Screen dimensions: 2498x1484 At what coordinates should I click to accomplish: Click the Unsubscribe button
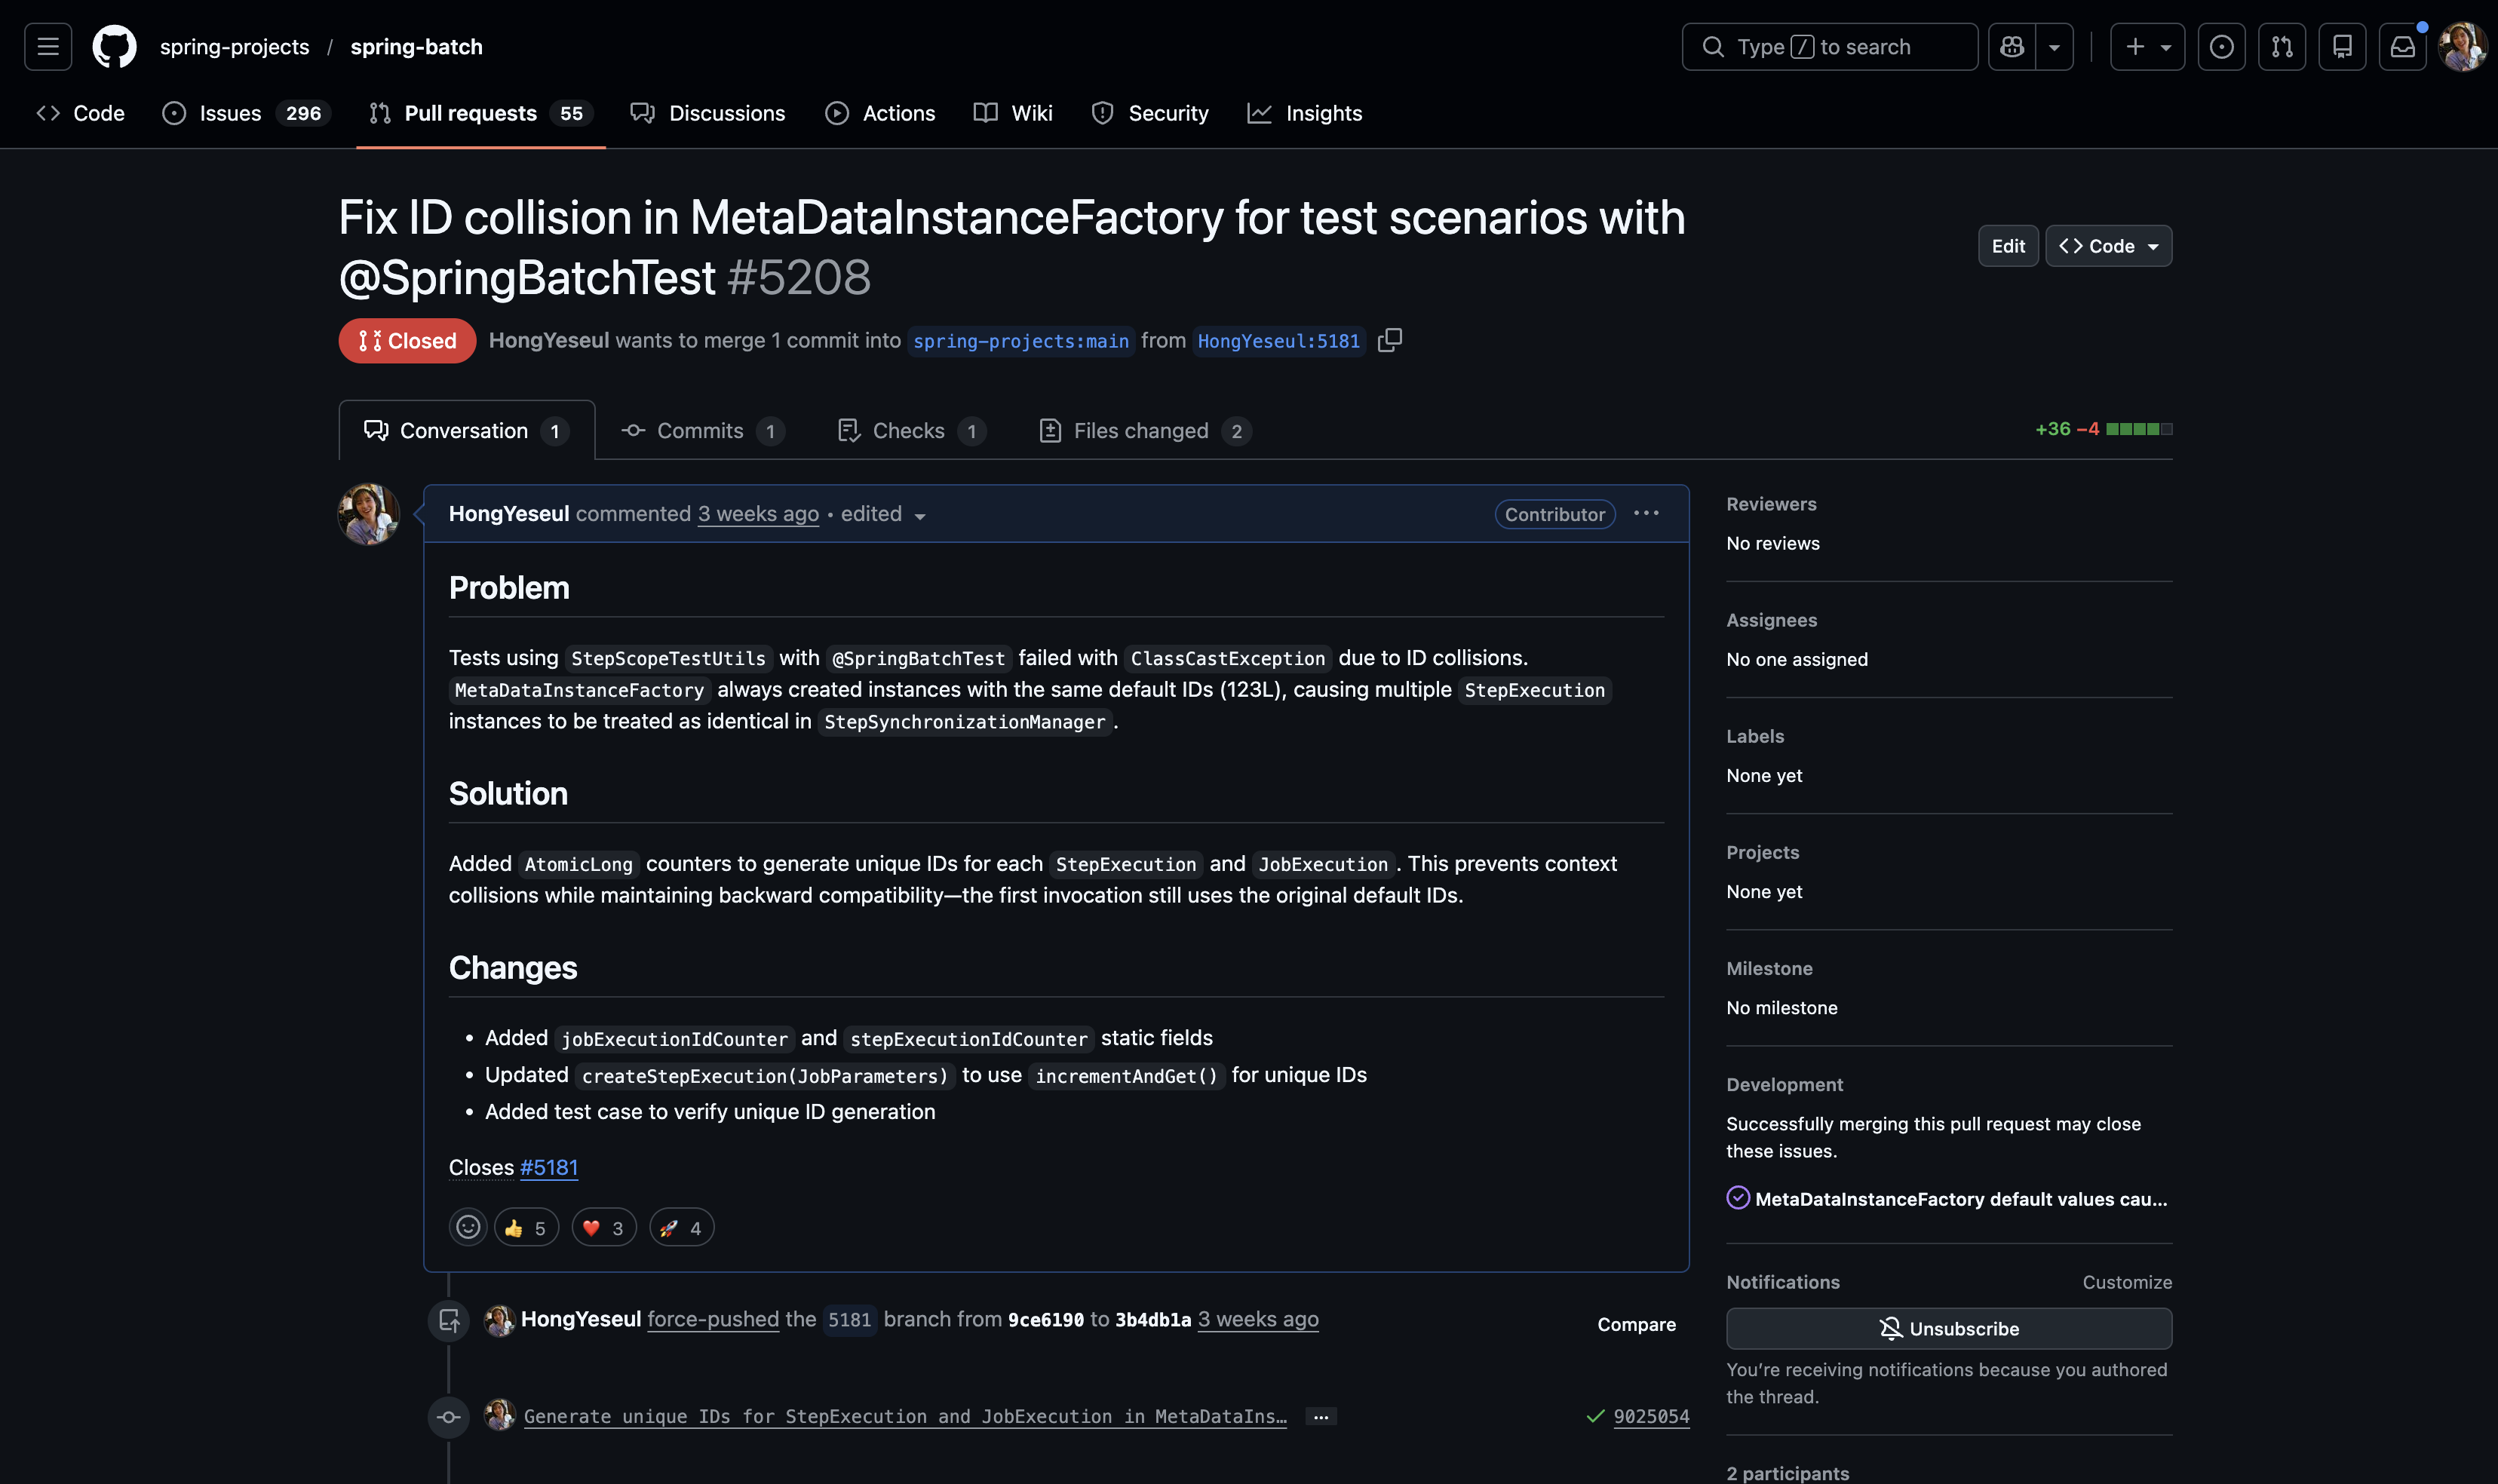pyautogui.click(x=1948, y=1328)
